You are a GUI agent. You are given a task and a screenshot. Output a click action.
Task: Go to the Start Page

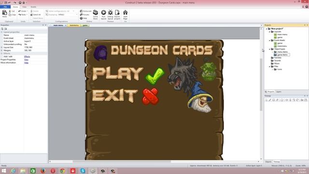[126, 14]
